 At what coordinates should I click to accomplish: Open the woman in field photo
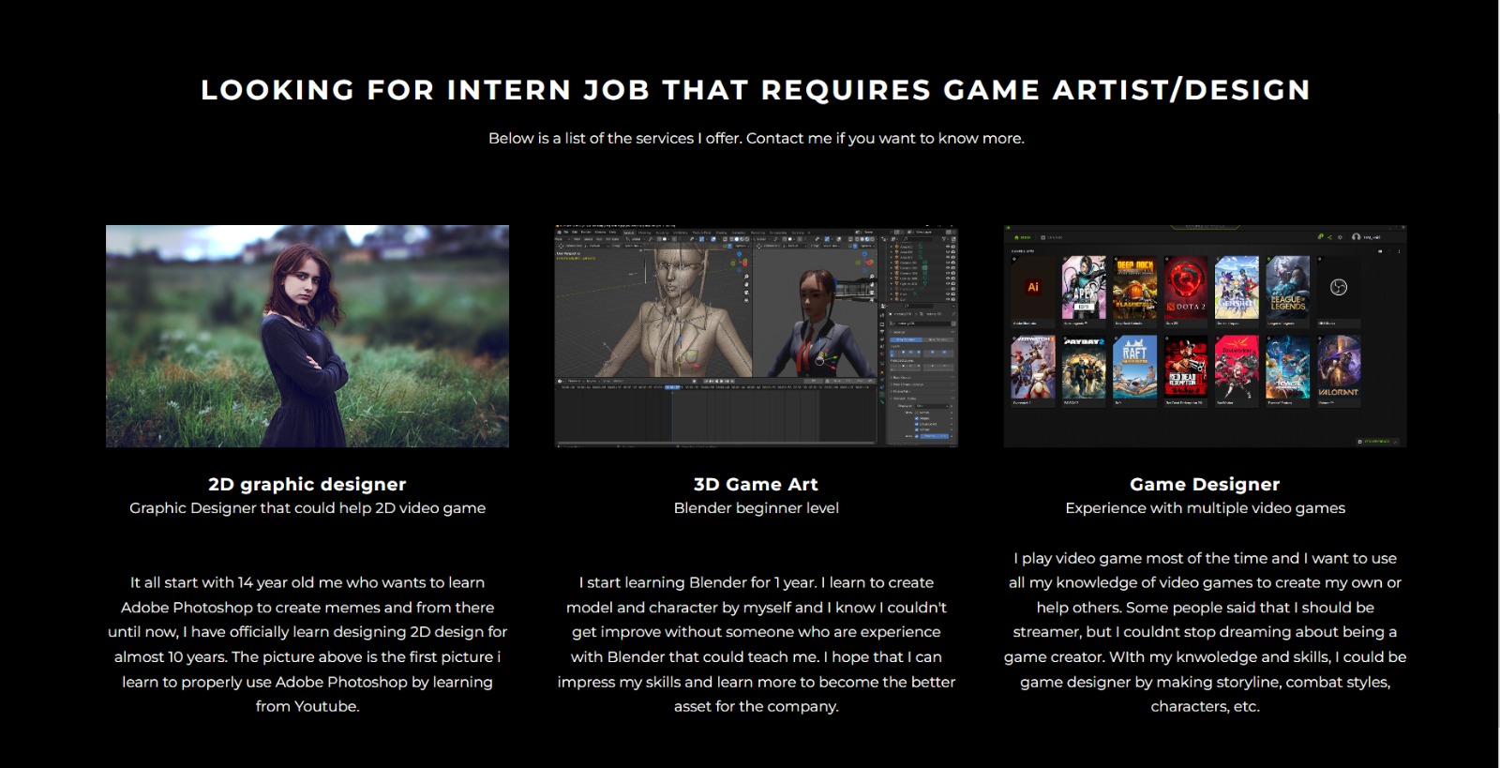(x=307, y=336)
